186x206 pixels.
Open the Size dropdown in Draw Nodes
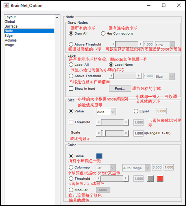tap(165, 45)
